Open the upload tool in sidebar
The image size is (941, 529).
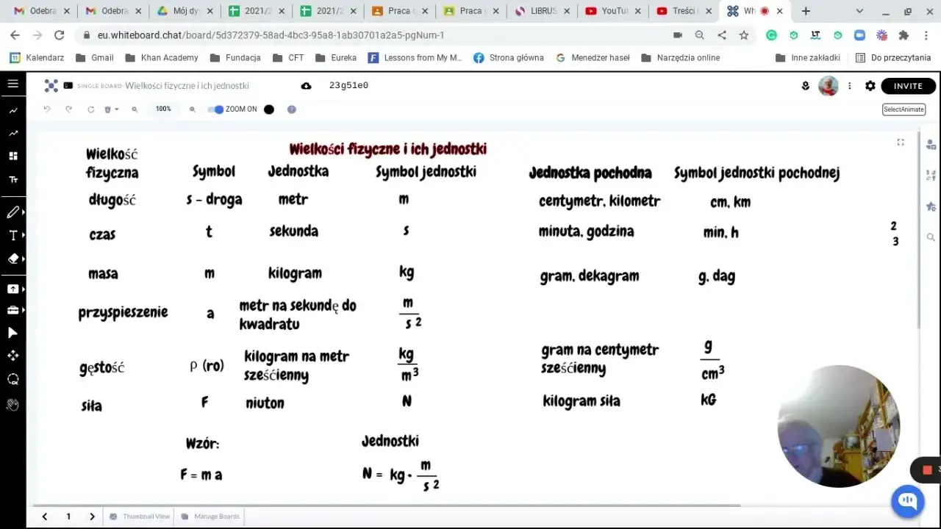point(12,289)
